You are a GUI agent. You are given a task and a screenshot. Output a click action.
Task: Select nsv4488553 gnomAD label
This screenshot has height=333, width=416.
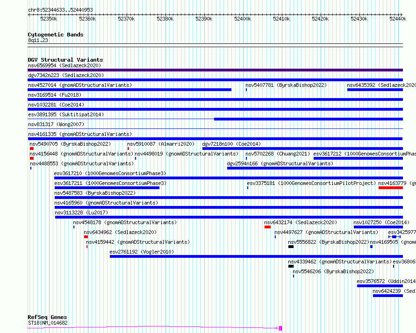(x=82, y=163)
